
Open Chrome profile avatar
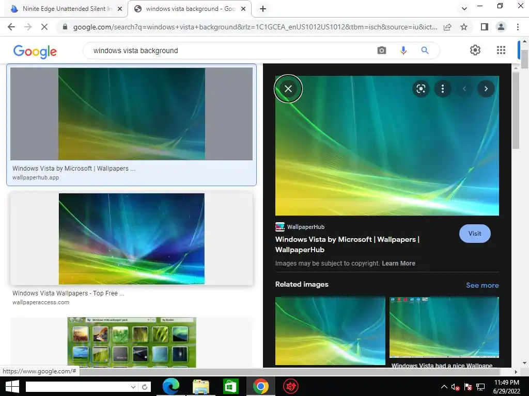[x=501, y=27]
